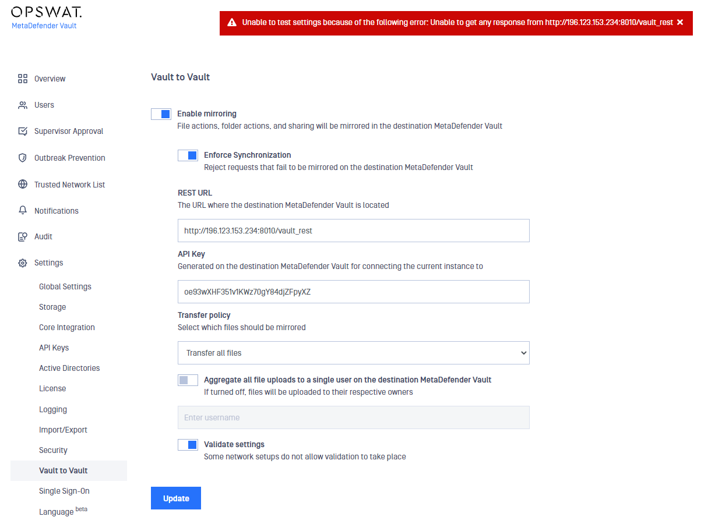Click the 'Some network setups do not allow' note
715x524 pixels.
(305, 456)
